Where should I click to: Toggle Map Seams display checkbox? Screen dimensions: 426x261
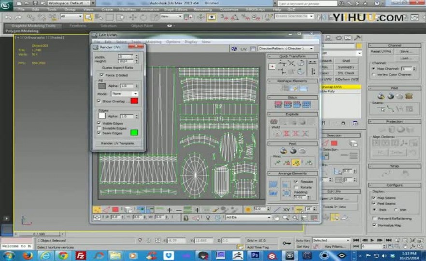click(374, 198)
